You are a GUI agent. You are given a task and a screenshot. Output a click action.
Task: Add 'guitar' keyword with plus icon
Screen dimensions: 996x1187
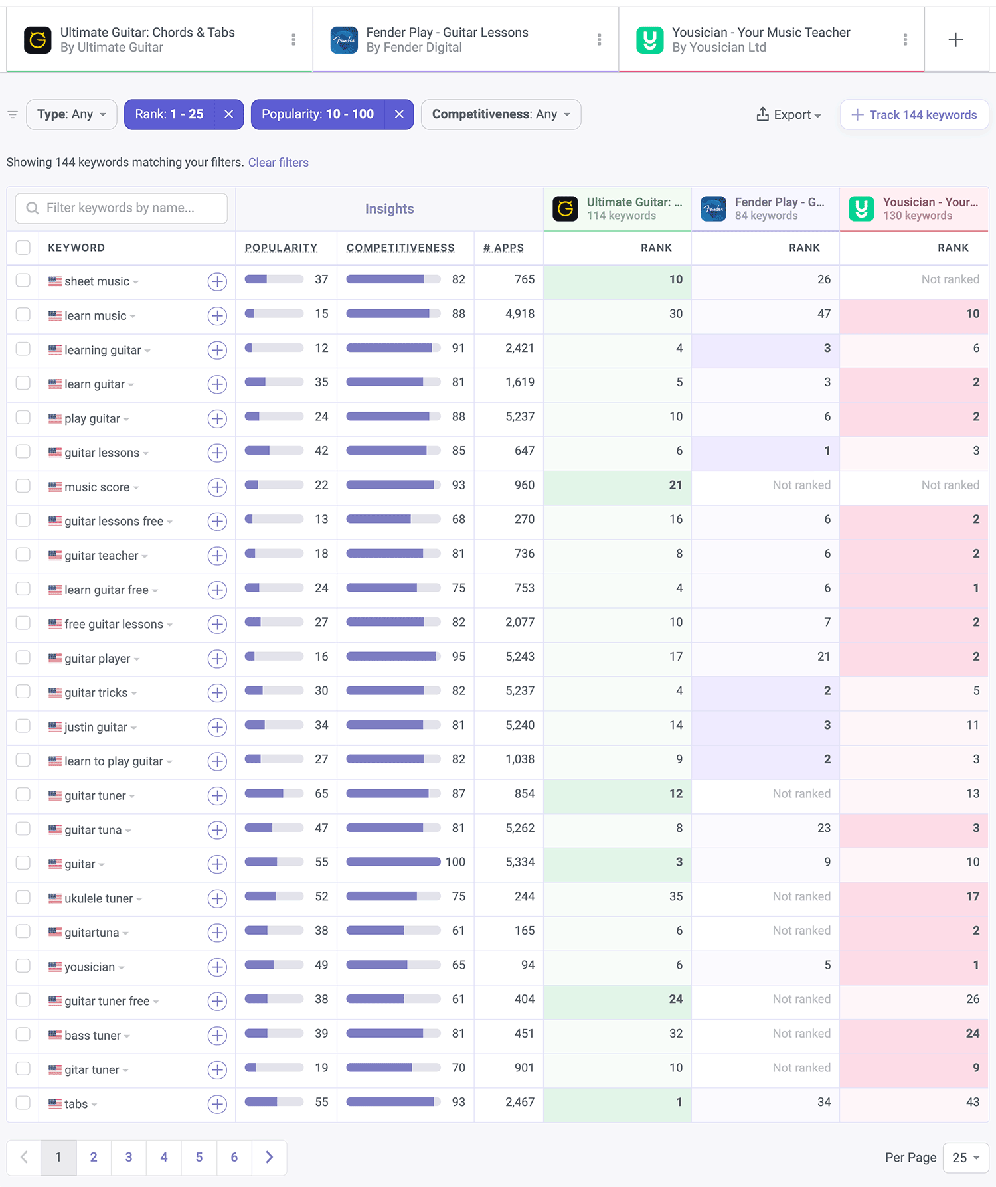pos(217,864)
